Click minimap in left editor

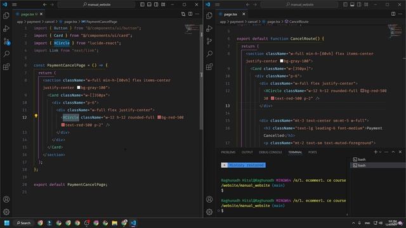click(192, 28)
